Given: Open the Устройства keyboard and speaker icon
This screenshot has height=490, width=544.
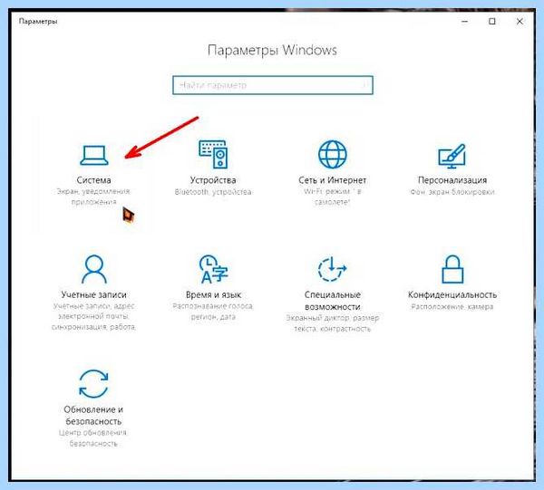Looking at the screenshot, I should (213, 154).
